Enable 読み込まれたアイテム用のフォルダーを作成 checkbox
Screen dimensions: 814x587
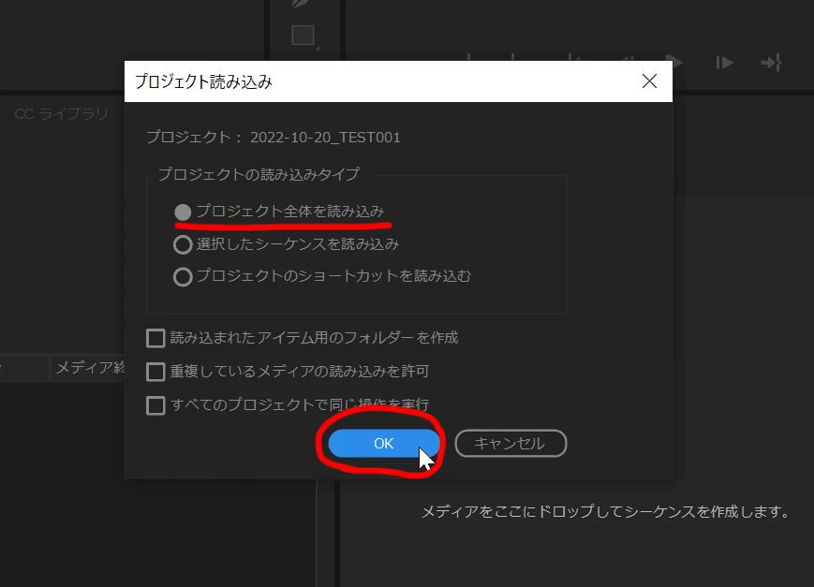click(155, 338)
